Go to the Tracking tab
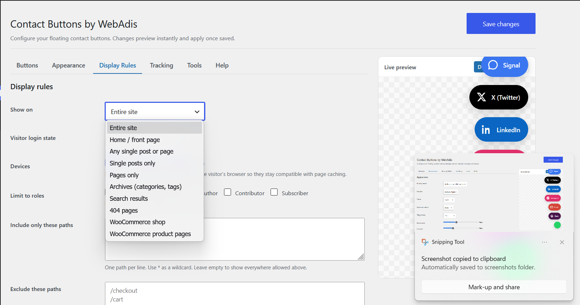 coord(161,65)
